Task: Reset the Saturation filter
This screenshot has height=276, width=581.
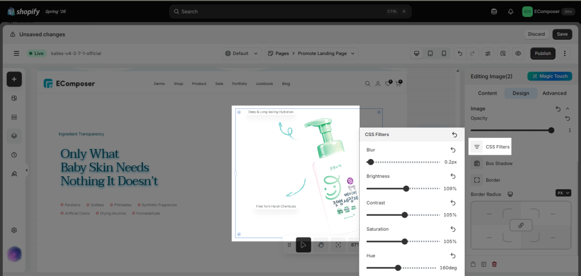Action: coord(453,229)
